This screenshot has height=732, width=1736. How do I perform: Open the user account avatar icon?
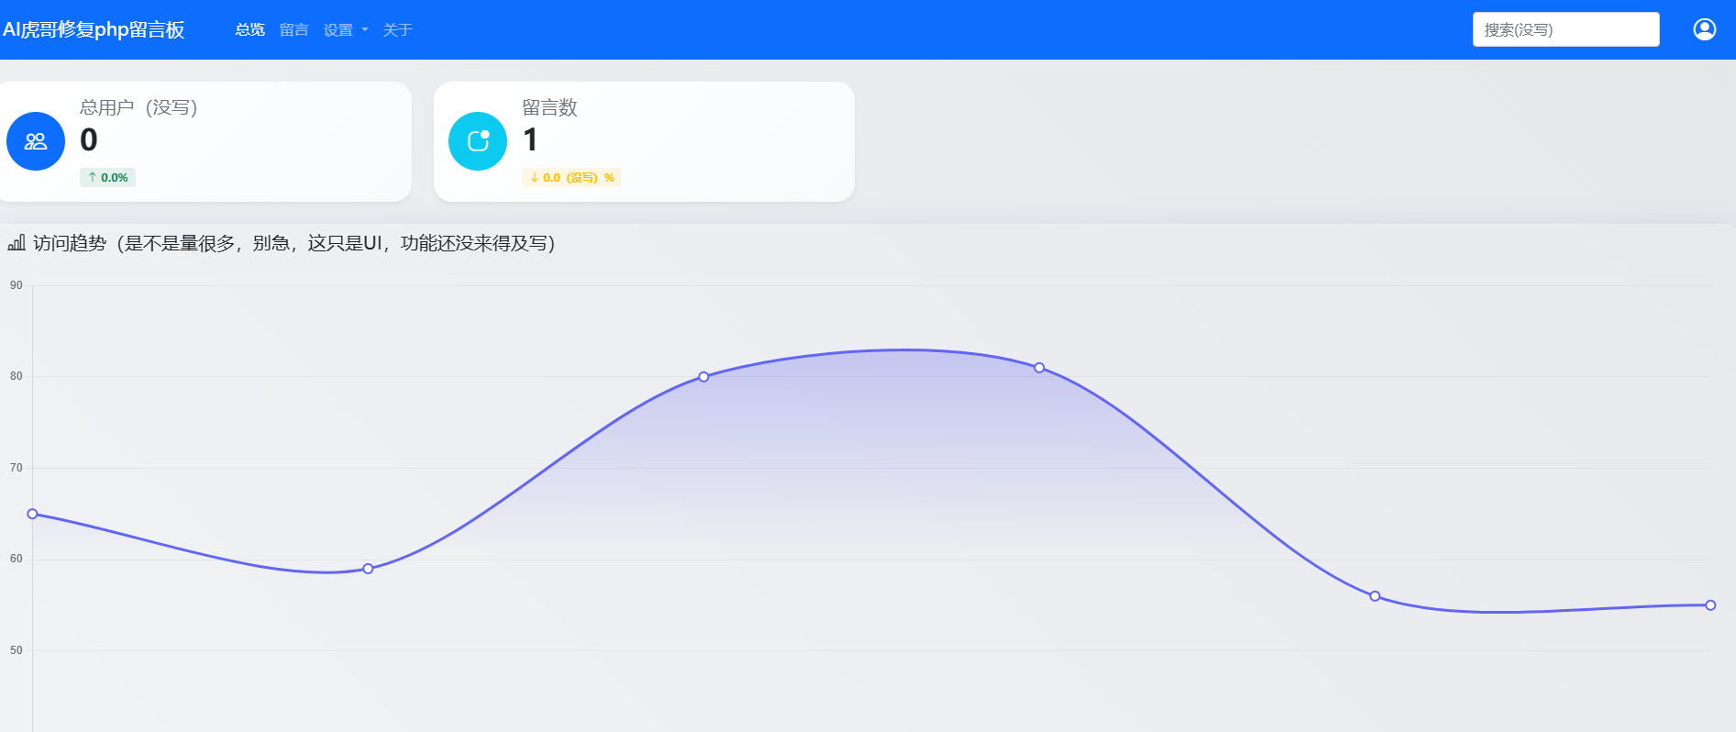point(1704,29)
